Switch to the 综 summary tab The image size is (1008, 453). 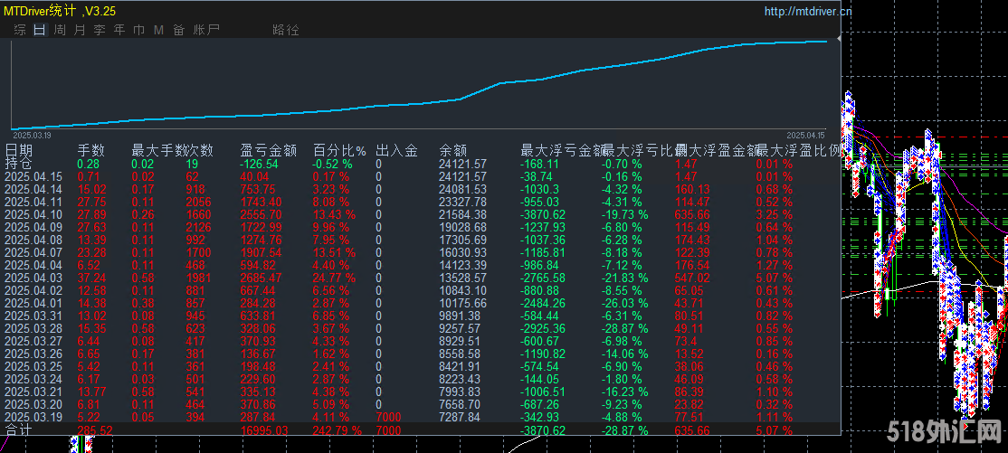pyautogui.click(x=20, y=30)
